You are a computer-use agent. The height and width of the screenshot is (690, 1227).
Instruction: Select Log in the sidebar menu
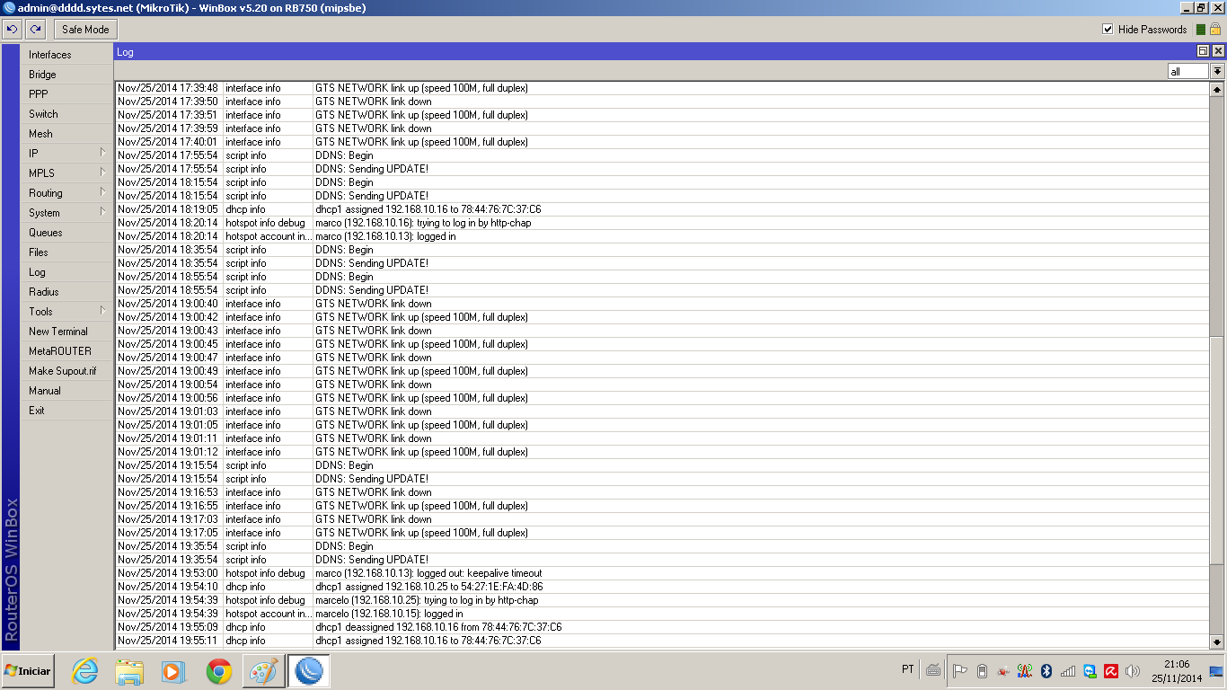tap(66, 272)
